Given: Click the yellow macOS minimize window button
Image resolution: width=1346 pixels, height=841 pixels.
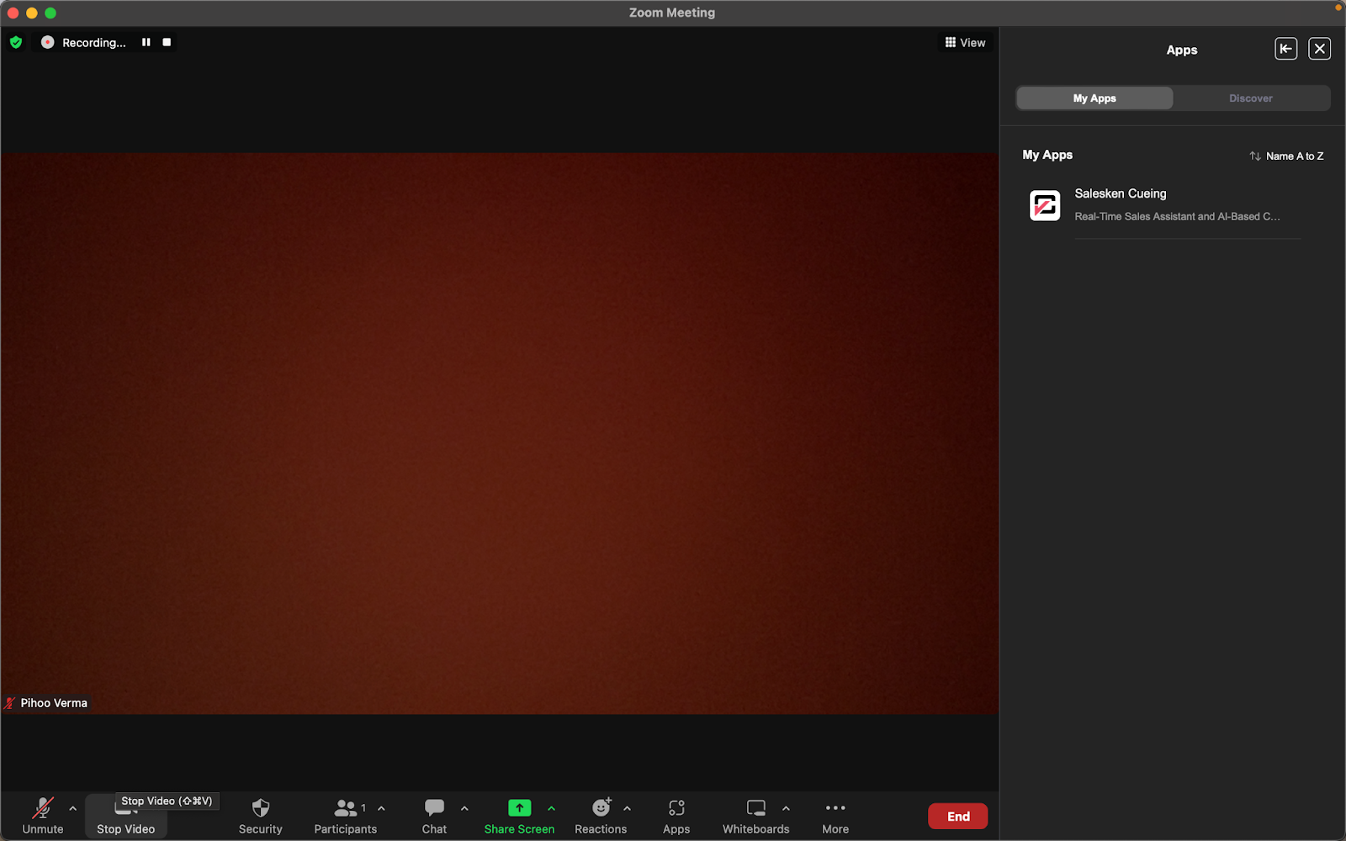Looking at the screenshot, I should 32,13.
